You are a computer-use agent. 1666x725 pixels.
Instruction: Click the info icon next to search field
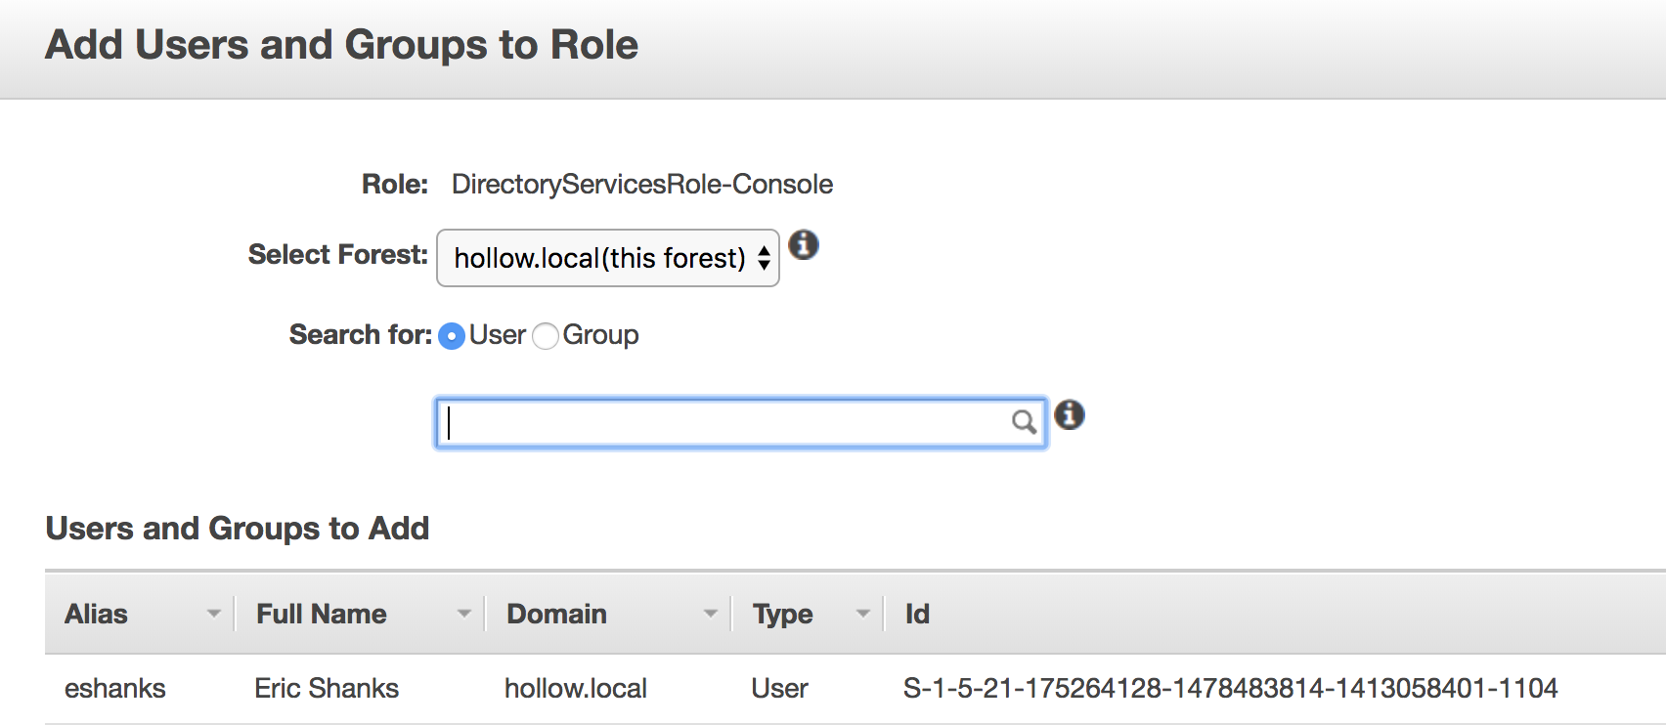(1070, 415)
